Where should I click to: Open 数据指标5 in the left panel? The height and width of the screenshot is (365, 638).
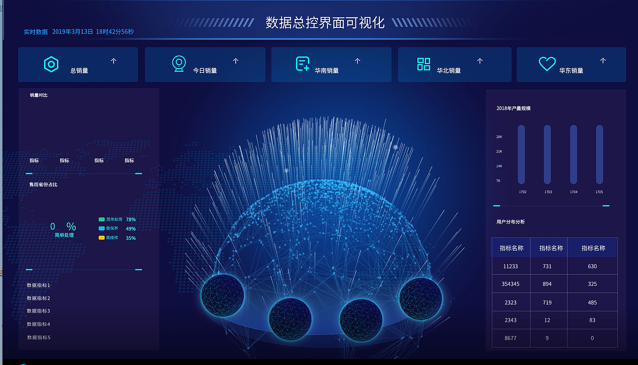coord(37,337)
